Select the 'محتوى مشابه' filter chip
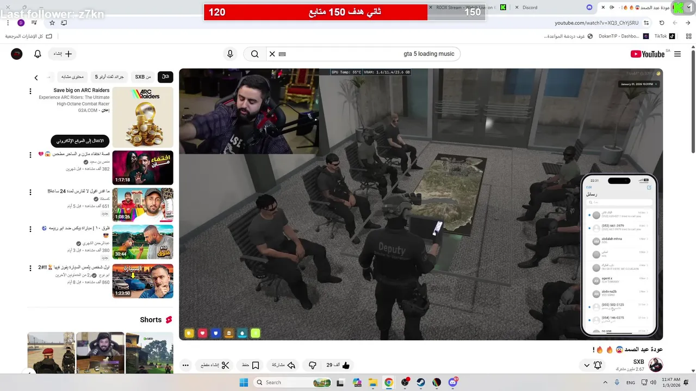 72,77
